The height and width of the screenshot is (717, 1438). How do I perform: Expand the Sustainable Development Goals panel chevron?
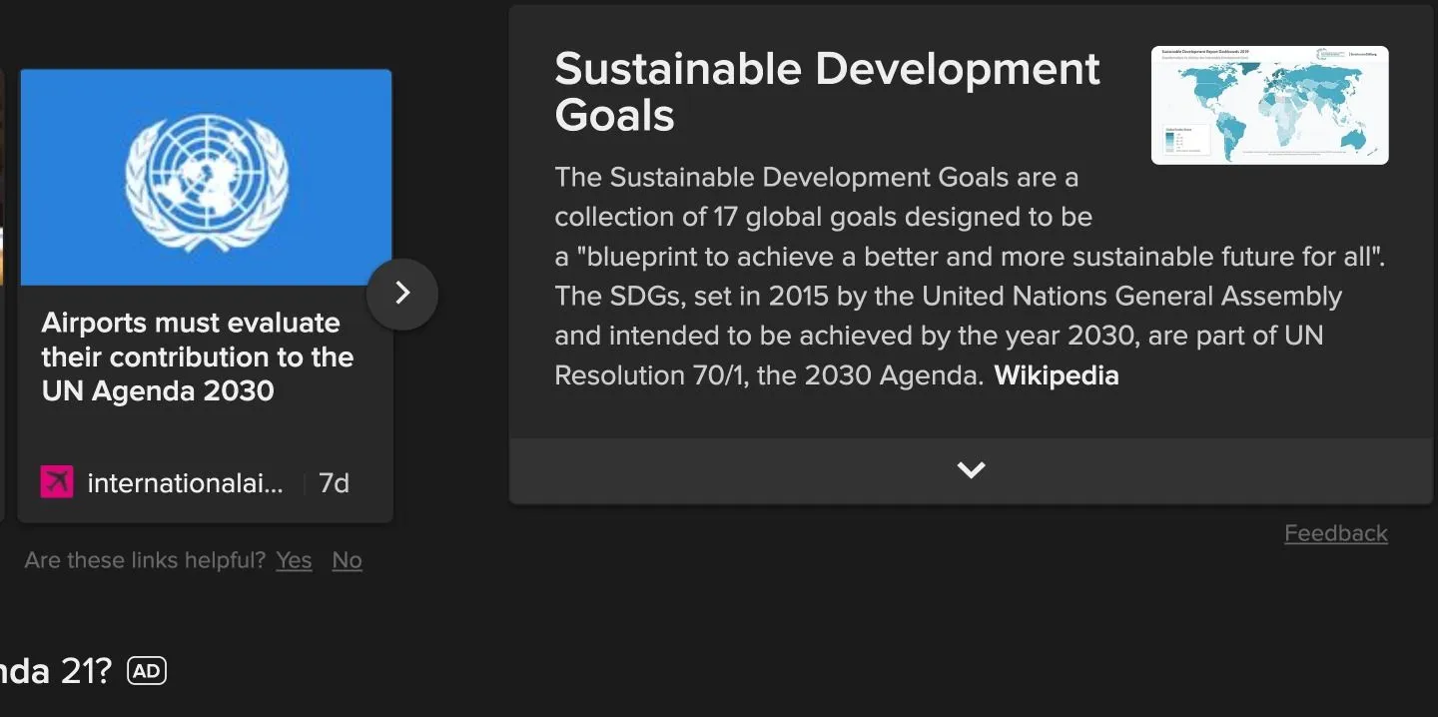[x=971, y=469]
